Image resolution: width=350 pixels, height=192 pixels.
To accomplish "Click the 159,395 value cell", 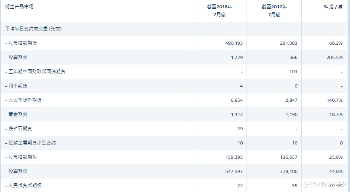I will tap(233, 157).
